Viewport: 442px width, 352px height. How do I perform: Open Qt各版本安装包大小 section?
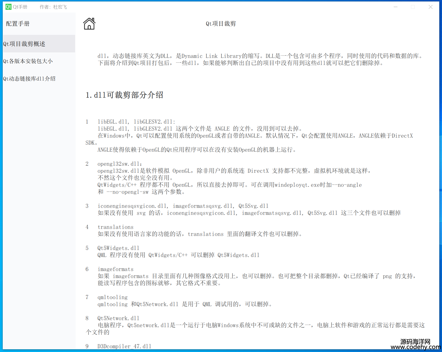(x=39, y=61)
